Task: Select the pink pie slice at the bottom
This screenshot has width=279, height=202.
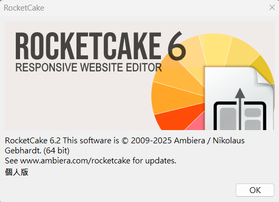Action: [197, 124]
